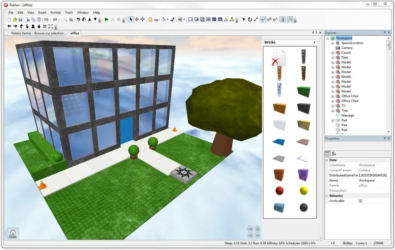Save the place with the floppy icon

pyautogui.click(x=20, y=19)
